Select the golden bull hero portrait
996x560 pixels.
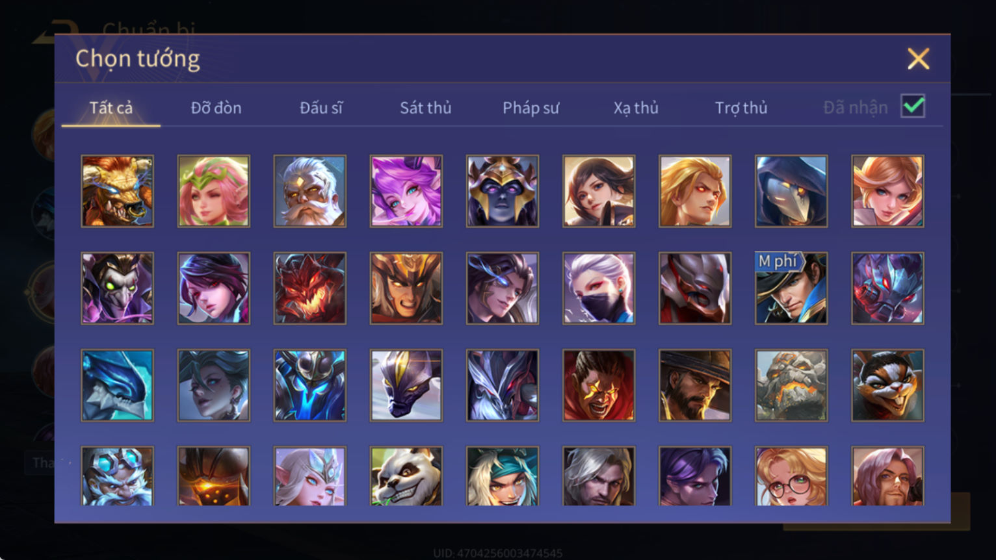tap(118, 191)
